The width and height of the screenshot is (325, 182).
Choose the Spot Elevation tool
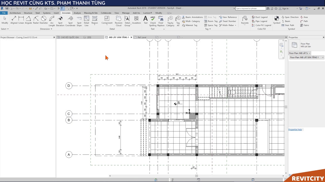pyautogui.click(x=60, y=21)
